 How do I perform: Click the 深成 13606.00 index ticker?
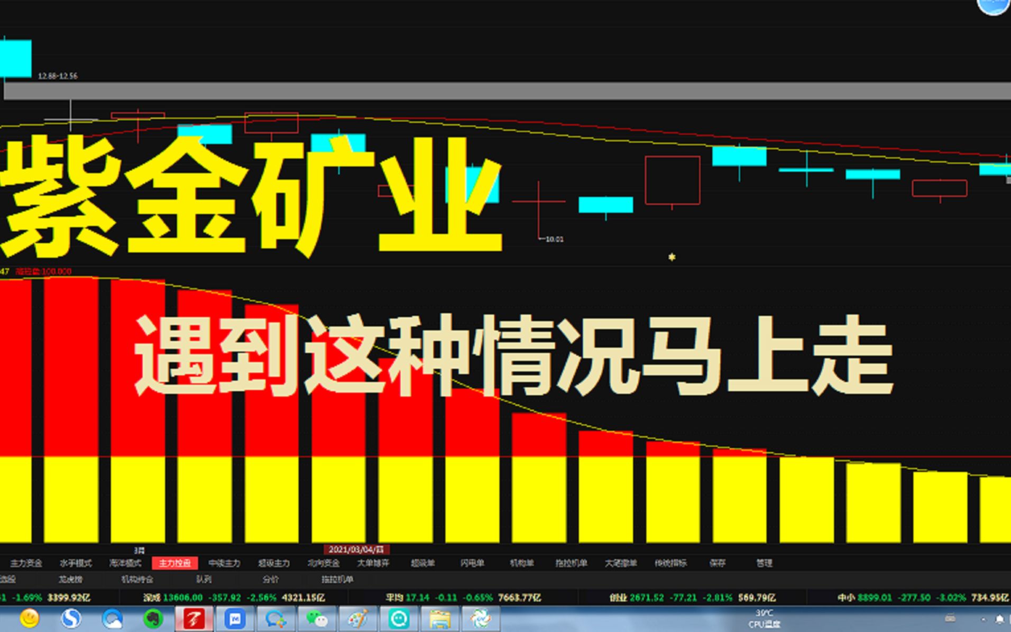tap(234, 598)
